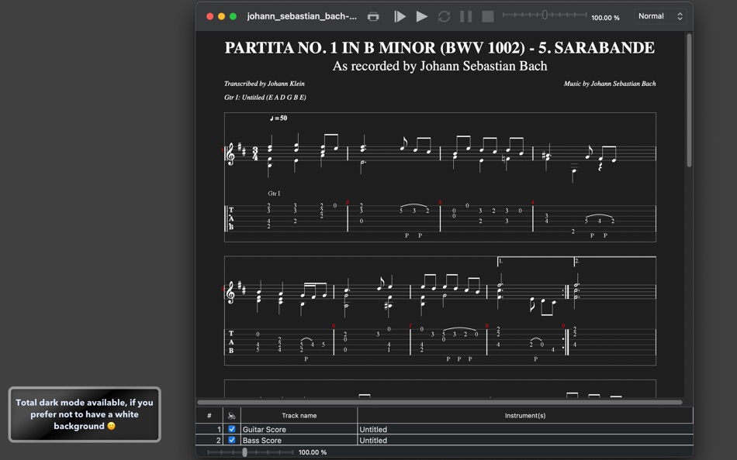Image resolution: width=737 pixels, height=460 pixels.
Task: Uncheck the Bass Score track checkbox
Action: pyautogui.click(x=230, y=440)
